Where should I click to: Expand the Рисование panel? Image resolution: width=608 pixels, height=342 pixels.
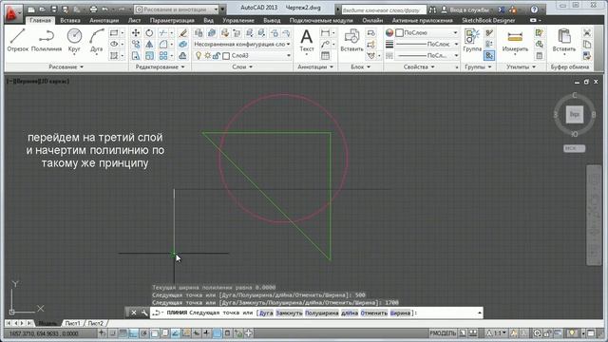pyautogui.click(x=66, y=67)
